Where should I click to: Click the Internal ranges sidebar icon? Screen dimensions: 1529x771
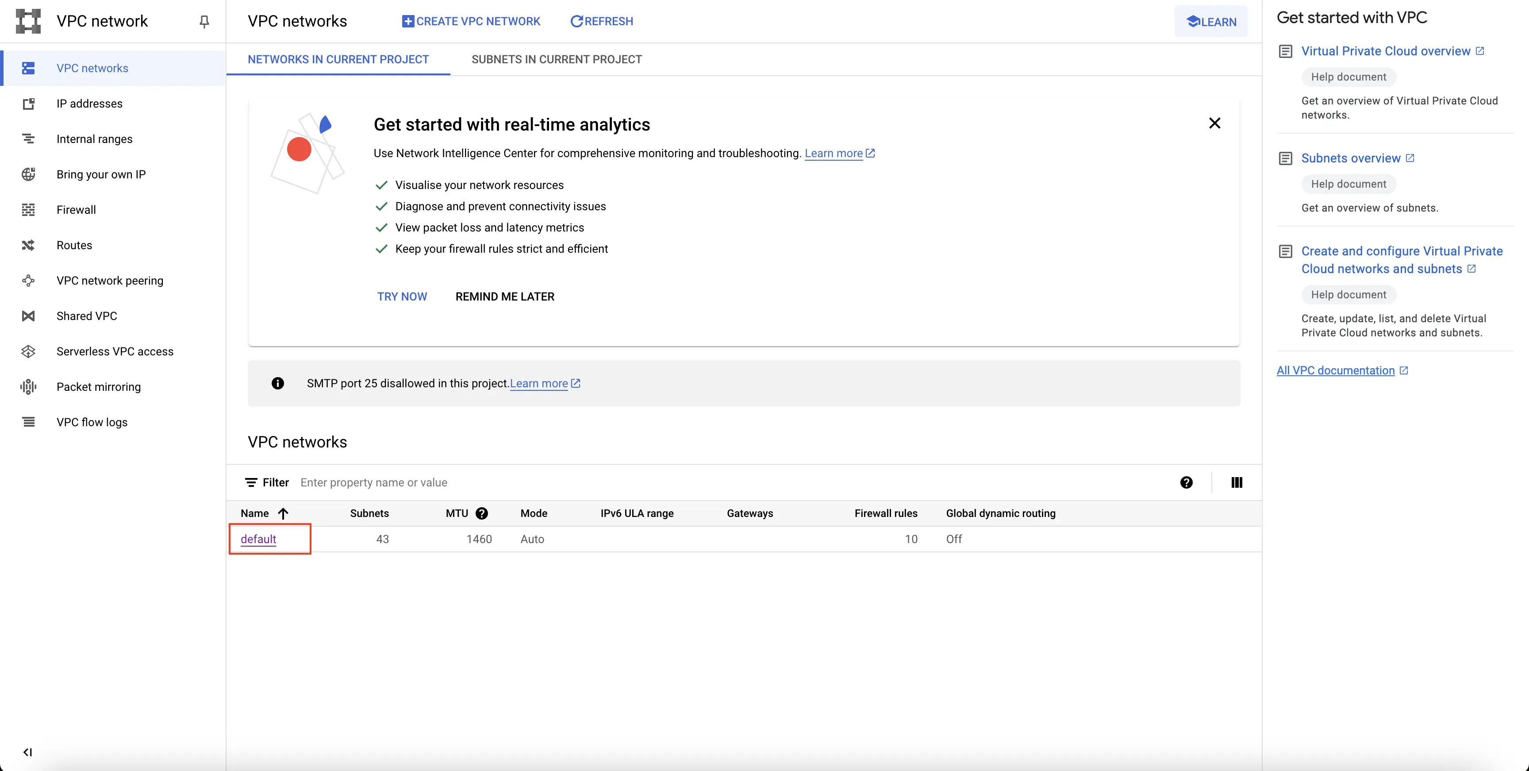28,139
